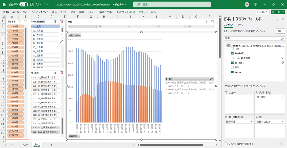The height and width of the screenshot is (148, 287).
Task: Click the save icon in title bar
Action: [x=30, y=5]
